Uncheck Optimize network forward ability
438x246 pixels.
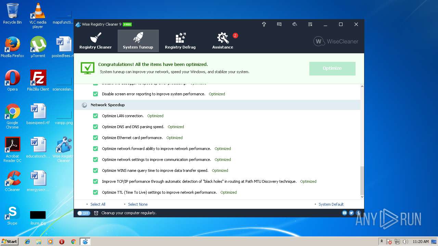click(95, 149)
